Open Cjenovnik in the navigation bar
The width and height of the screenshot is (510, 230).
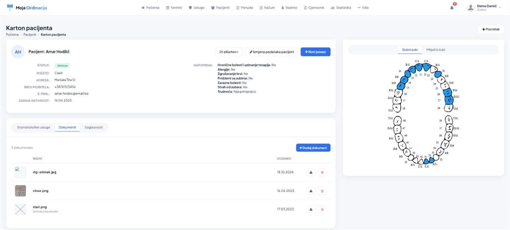coord(314,8)
